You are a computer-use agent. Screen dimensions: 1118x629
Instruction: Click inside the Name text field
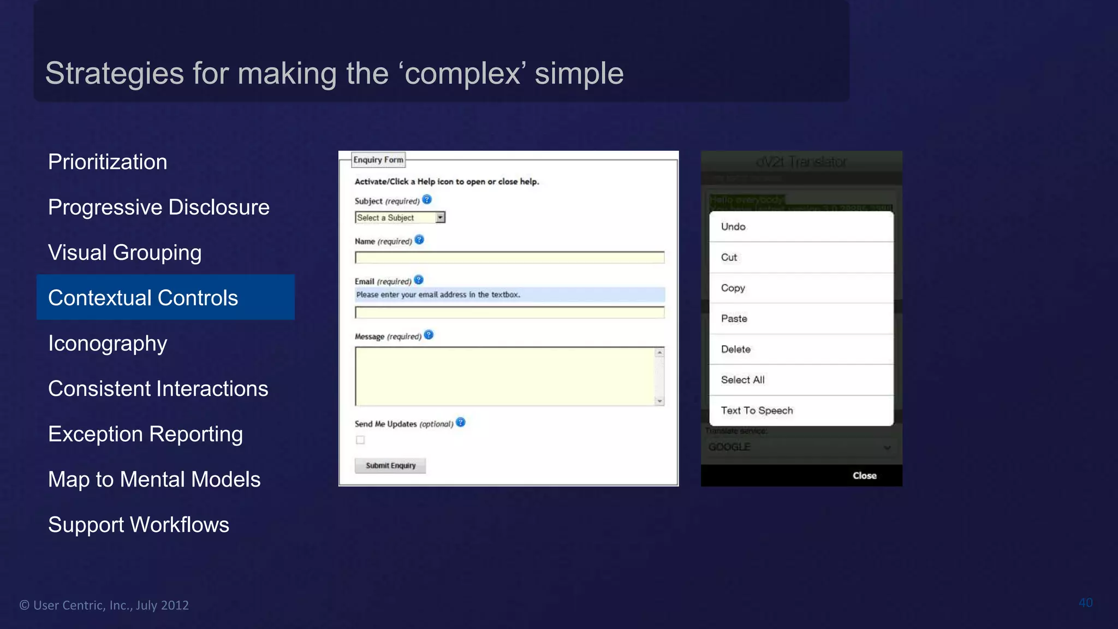509,257
